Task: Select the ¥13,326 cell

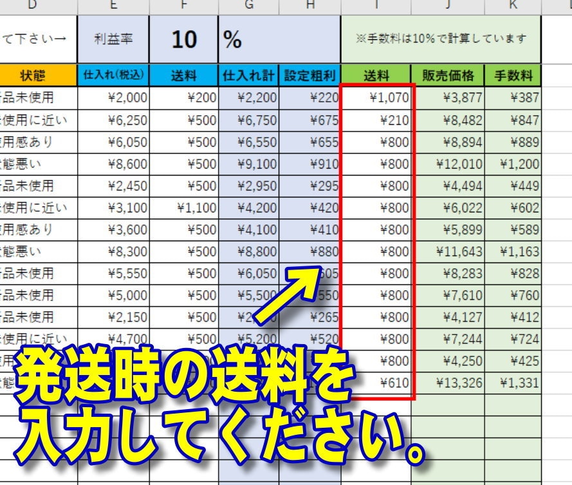Action: click(x=448, y=383)
